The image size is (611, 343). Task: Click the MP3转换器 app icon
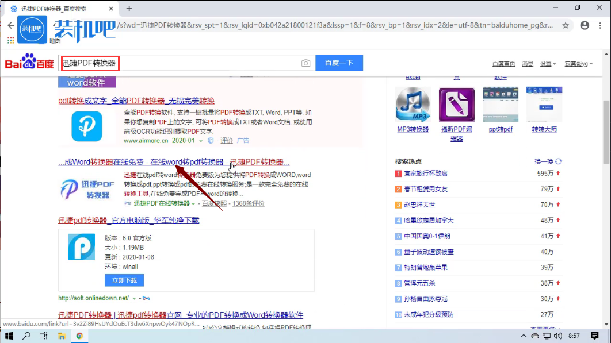[413, 105]
